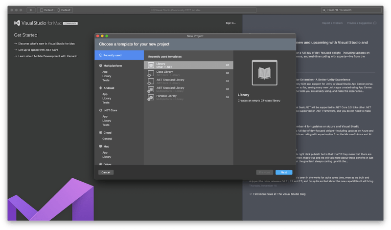Select the highlighted Library Other .NET row
This screenshot has height=230, width=391.
[x=188, y=65]
